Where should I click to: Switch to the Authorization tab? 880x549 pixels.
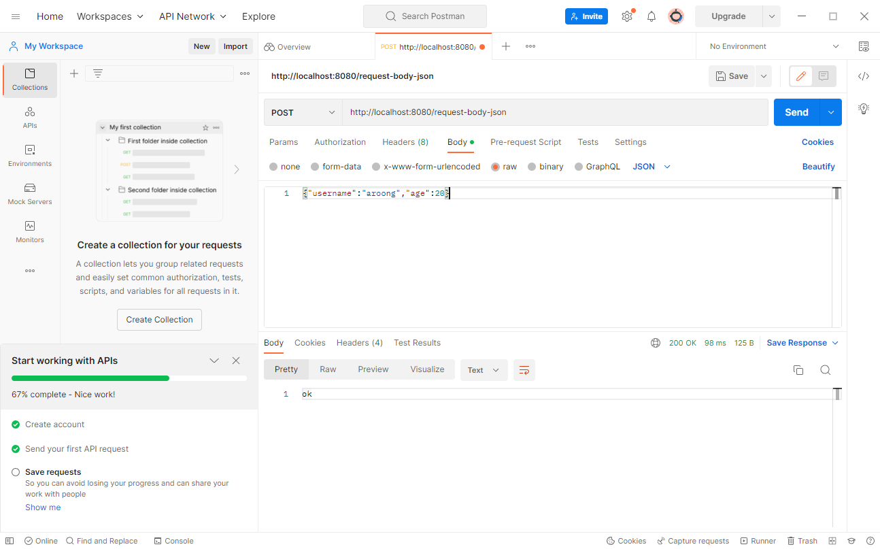[x=340, y=142]
